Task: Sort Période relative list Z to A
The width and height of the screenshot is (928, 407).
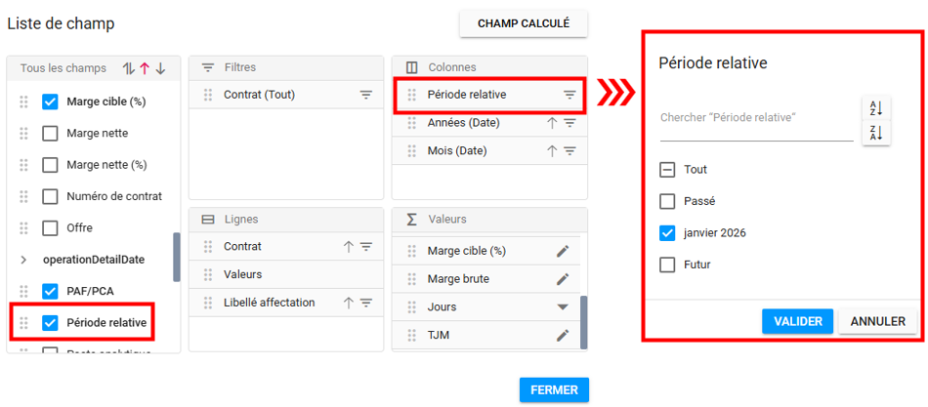Action: click(875, 132)
